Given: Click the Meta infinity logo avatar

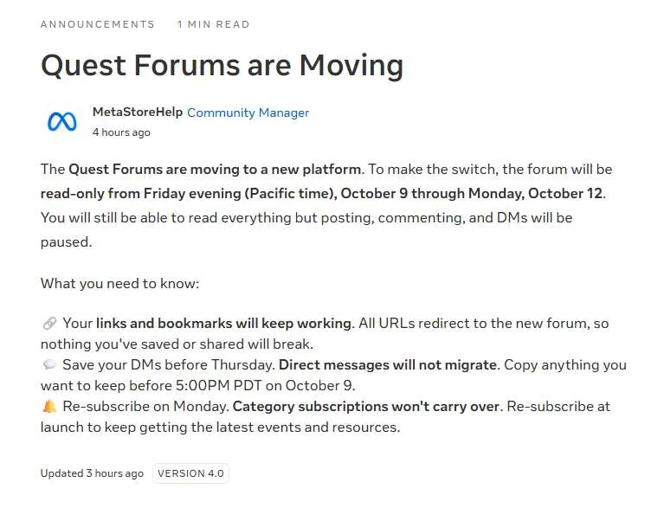Looking at the screenshot, I should click(61, 122).
